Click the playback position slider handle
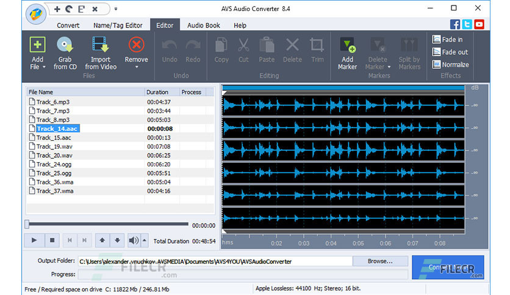Image resolution: width=510 pixels, height=295 pixels. [27, 224]
